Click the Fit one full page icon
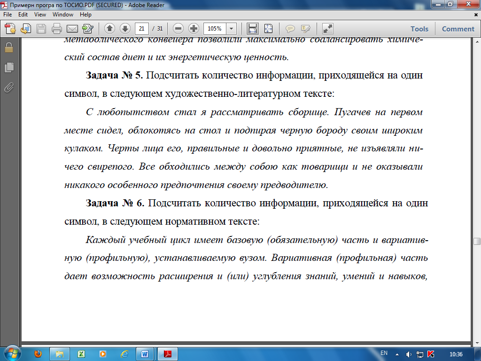The width and height of the screenshot is (481, 361). point(268,29)
